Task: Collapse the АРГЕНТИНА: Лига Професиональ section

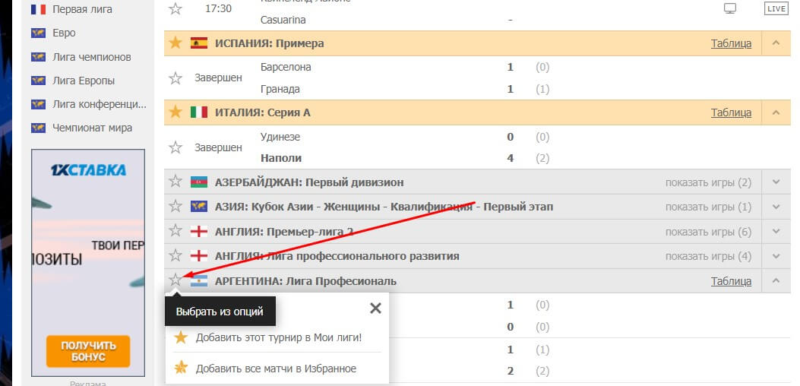Action: [x=776, y=280]
